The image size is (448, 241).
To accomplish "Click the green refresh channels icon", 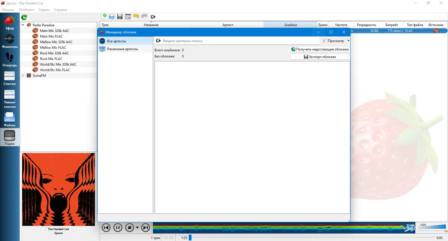I will [x=24, y=17].
